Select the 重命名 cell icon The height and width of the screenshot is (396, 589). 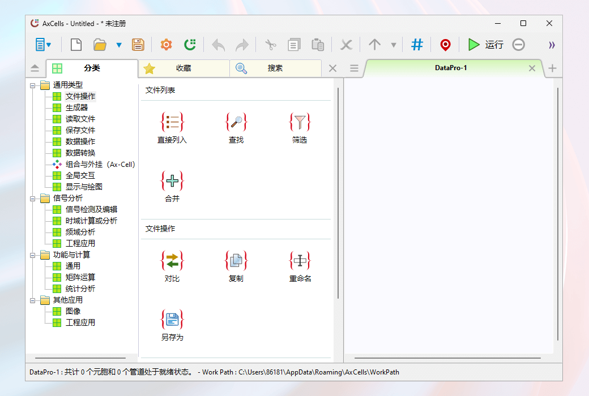click(x=300, y=261)
